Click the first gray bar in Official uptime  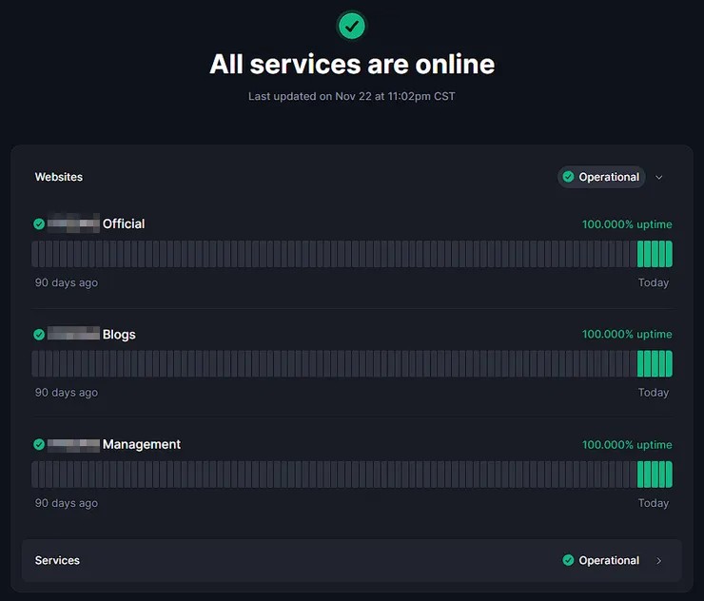pyautogui.click(x=35, y=254)
